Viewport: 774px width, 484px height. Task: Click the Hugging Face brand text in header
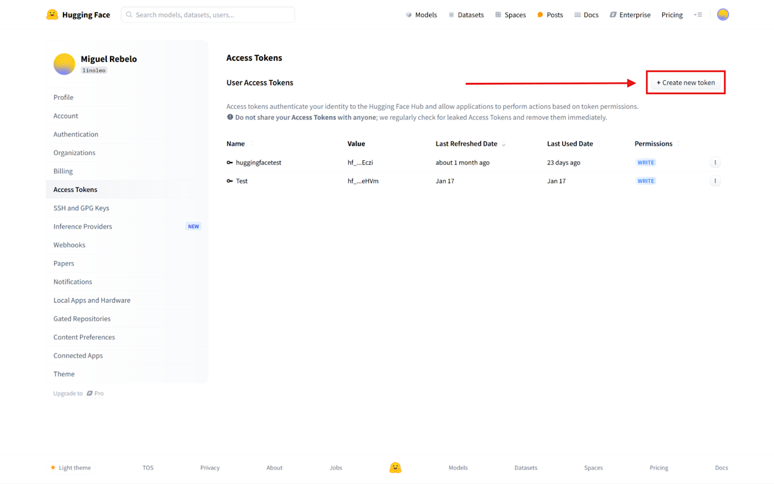pyautogui.click(x=86, y=15)
